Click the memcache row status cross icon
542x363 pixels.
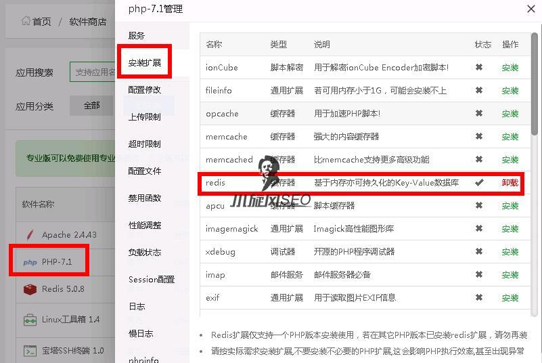[x=479, y=136]
